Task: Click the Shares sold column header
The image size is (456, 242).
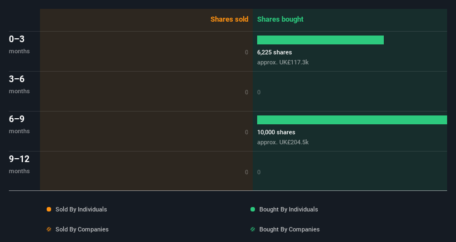Action: [x=229, y=19]
